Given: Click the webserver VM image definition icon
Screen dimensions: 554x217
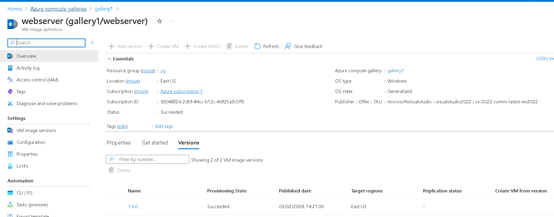Looking at the screenshot, I should [x=12, y=24].
